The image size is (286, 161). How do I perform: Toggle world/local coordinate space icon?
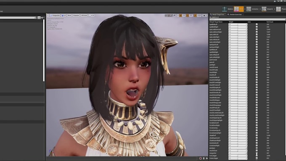point(175,16)
